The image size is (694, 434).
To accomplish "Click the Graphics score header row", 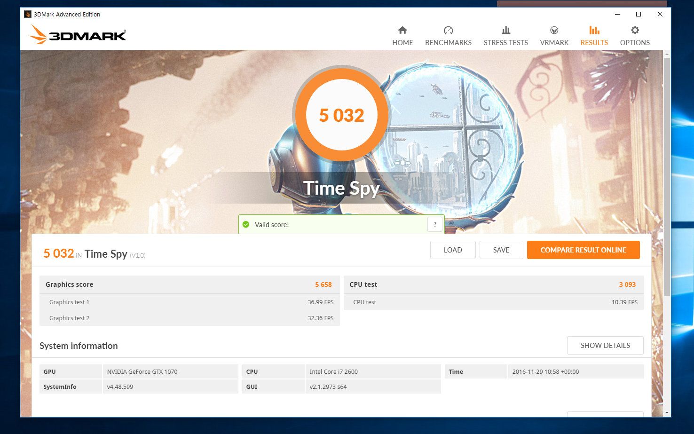I will 189,284.
